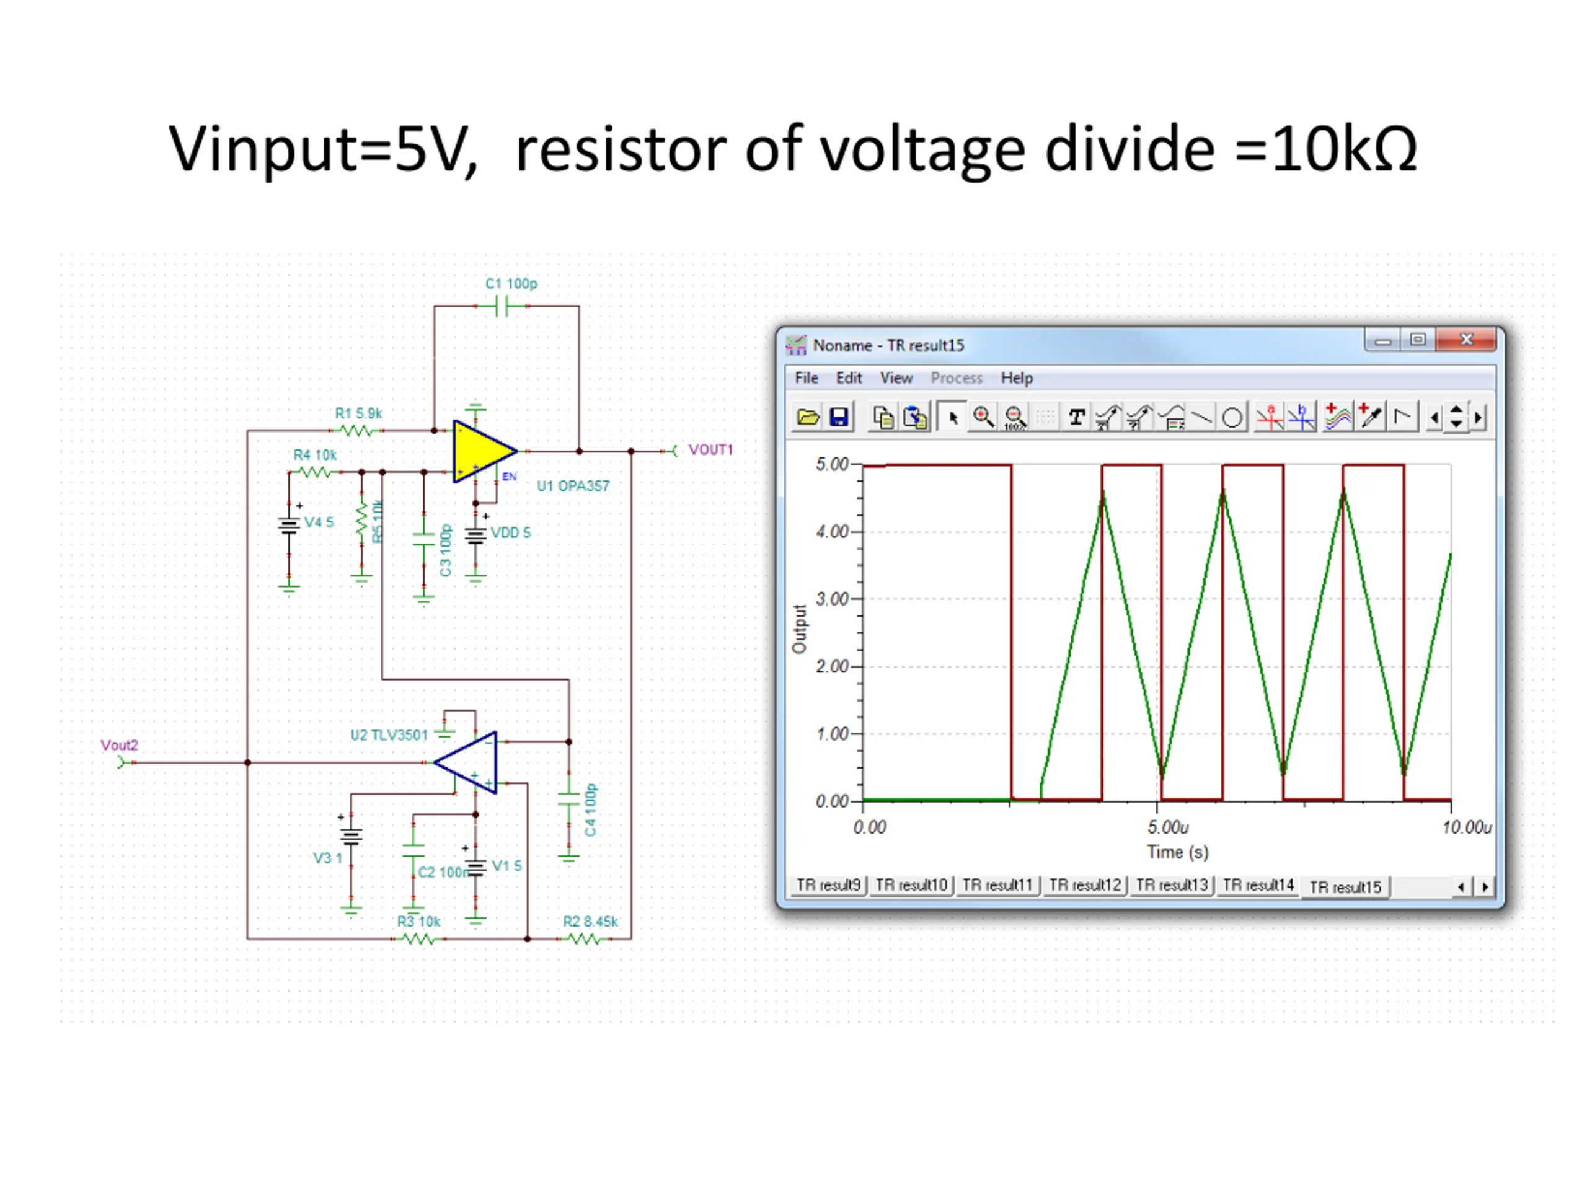
Task: Click toolbar up-down stepper arrows
Action: point(1456,418)
